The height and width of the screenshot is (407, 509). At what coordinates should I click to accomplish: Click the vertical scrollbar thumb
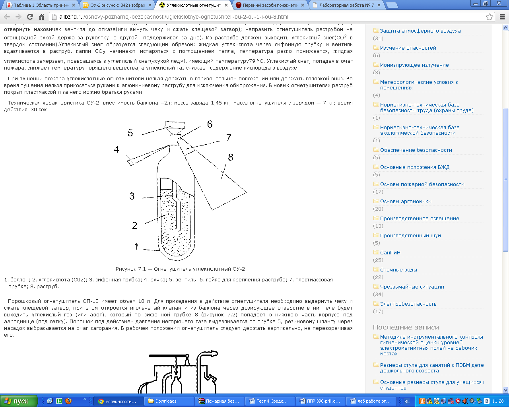point(506,180)
